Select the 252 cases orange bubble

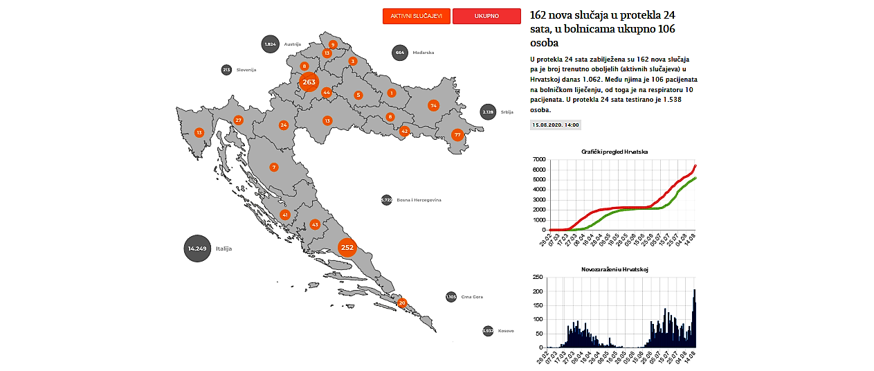(347, 247)
